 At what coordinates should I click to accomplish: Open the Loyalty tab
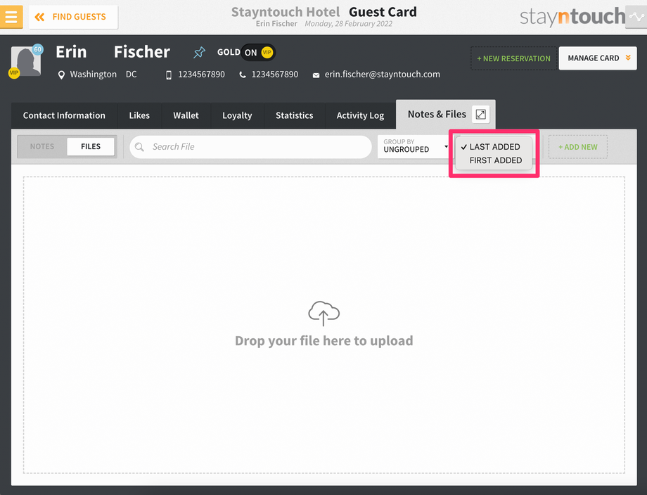pyautogui.click(x=237, y=115)
